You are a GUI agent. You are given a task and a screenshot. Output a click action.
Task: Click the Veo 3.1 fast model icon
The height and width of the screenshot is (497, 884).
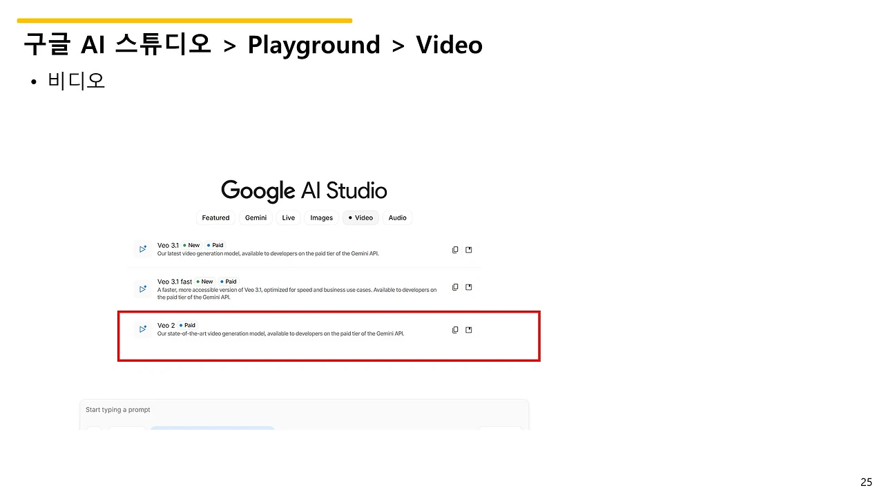(142, 289)
